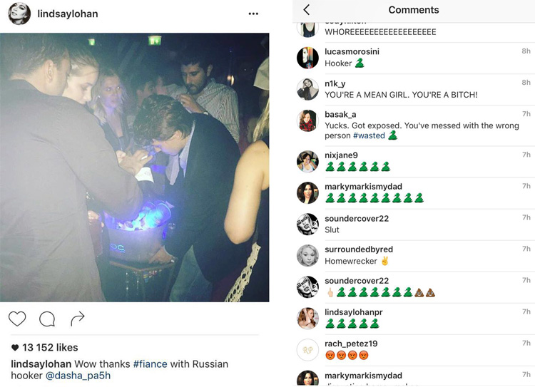The image size is (535, 387).
Task: Open lindsaylohanpr commenter username
Action: point(357,312)
